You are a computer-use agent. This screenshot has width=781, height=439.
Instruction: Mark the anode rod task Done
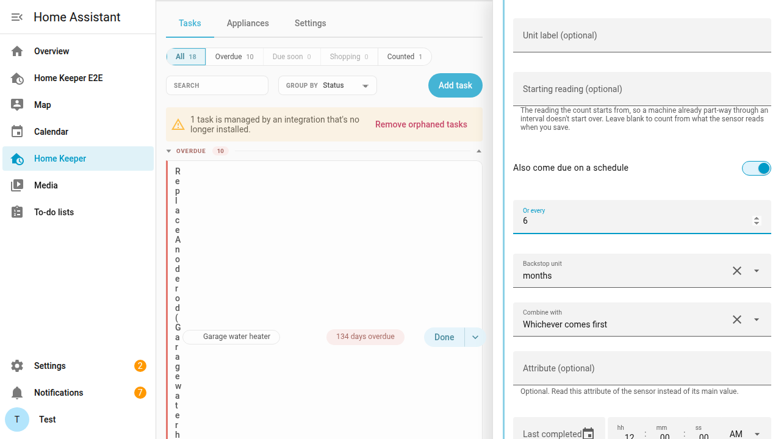(x=444, y=337)
